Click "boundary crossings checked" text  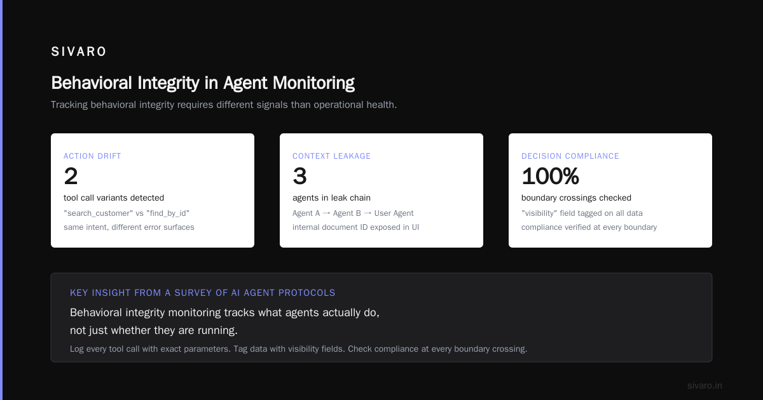click(576, 198)
